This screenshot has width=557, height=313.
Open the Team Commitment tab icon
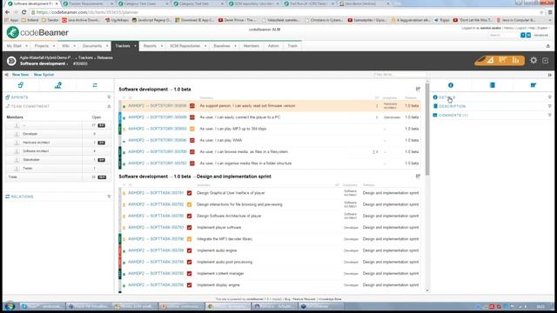58,85
